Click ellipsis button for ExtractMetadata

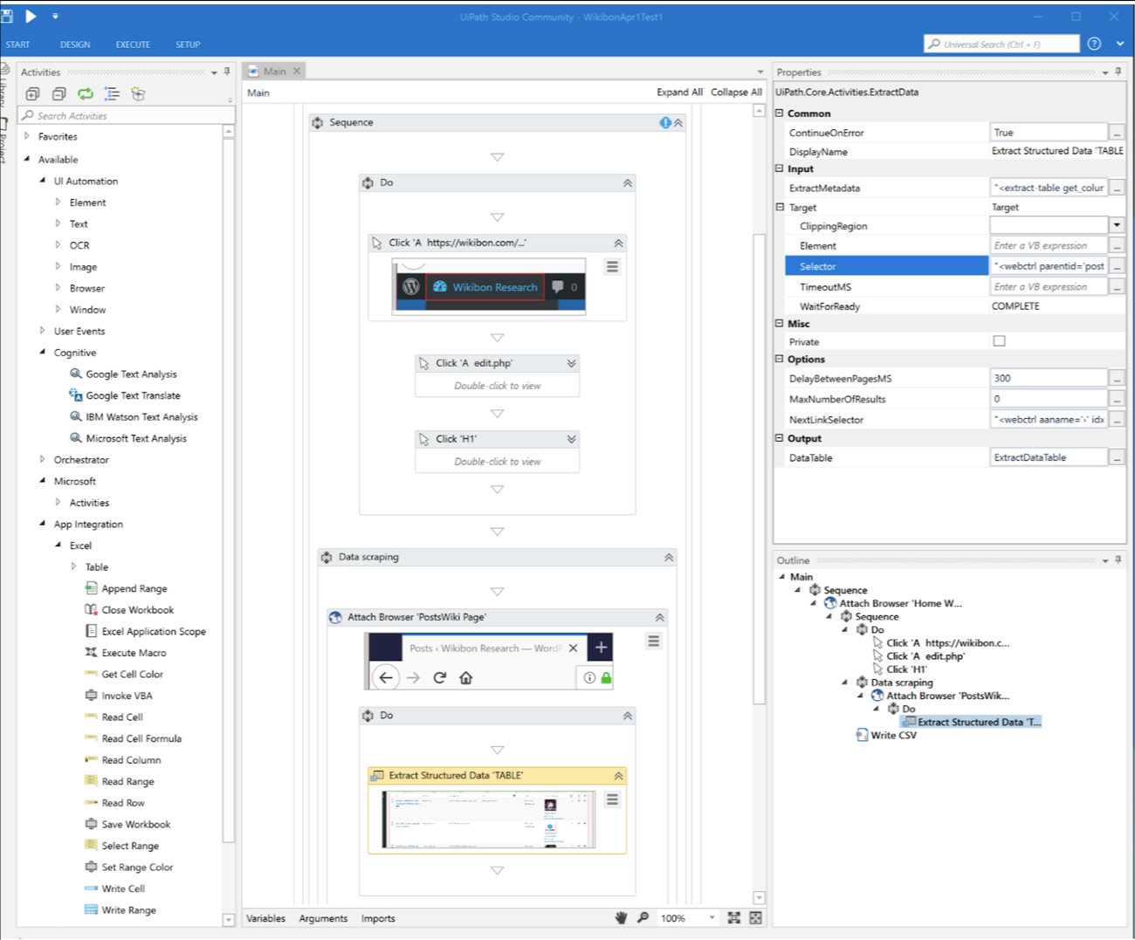pos(1117,187)
